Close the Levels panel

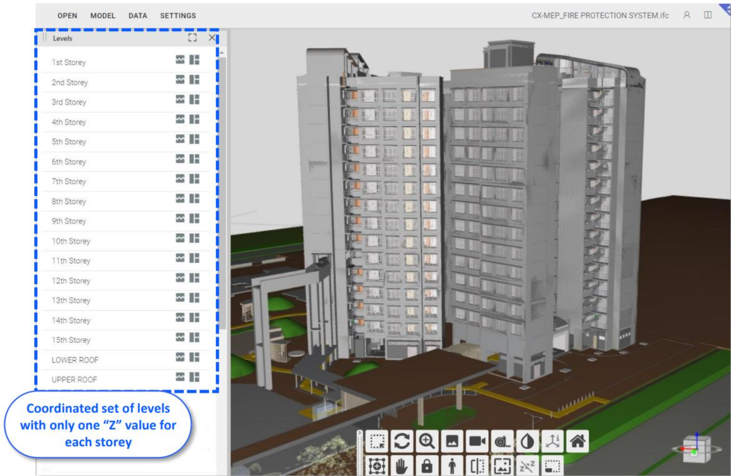tap(212, 37)
